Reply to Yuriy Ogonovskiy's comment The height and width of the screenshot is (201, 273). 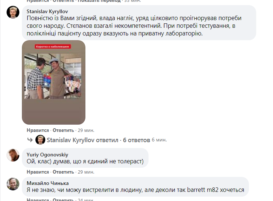64,172
